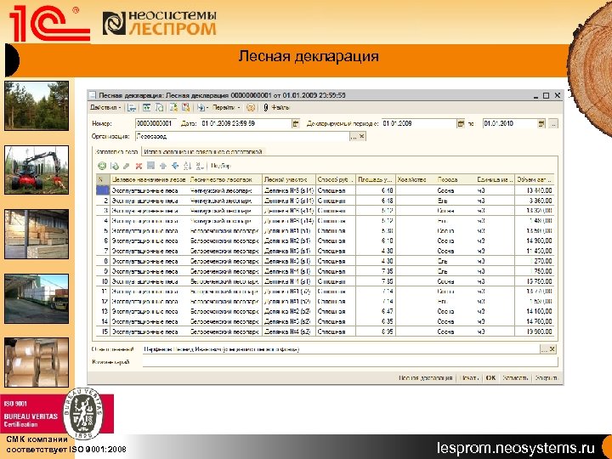The image size is (612, 459).
Task: Click the Дата input field
Action: [246, 124]
